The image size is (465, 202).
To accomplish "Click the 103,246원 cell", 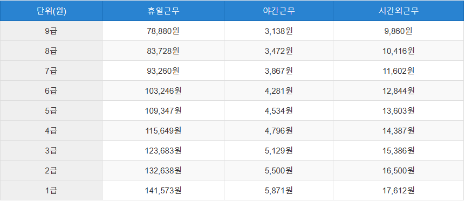I will pos(163,90).
